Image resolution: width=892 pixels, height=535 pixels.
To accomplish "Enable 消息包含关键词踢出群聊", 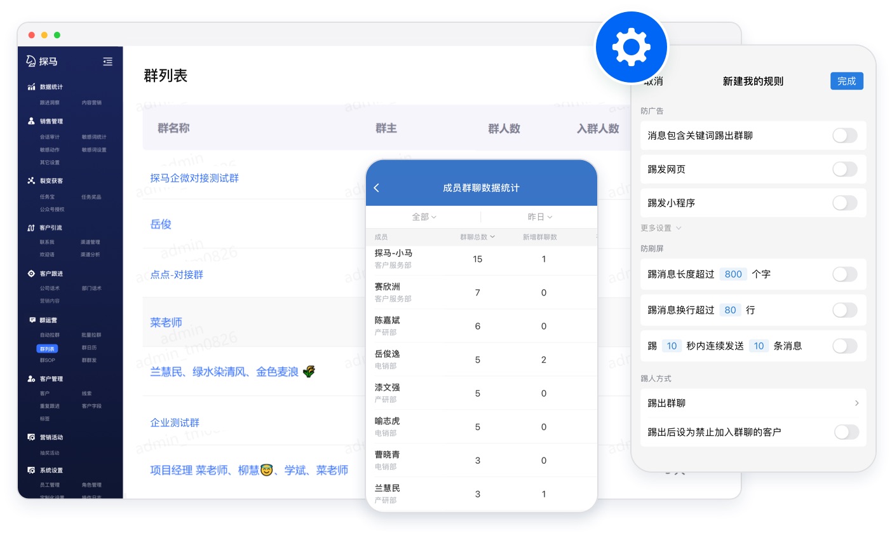I will click(844, 135).
